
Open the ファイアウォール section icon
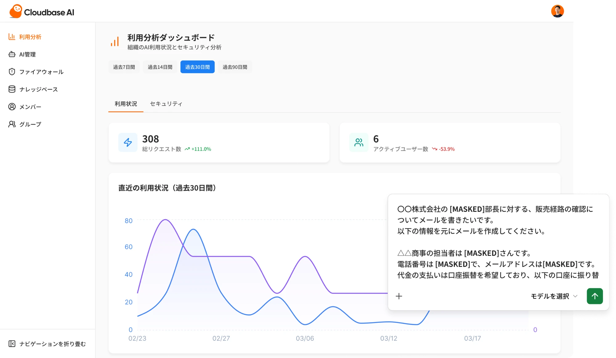coord(12,72)
